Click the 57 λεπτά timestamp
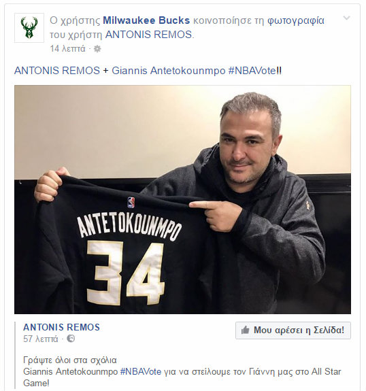 (x=41, y=339)
